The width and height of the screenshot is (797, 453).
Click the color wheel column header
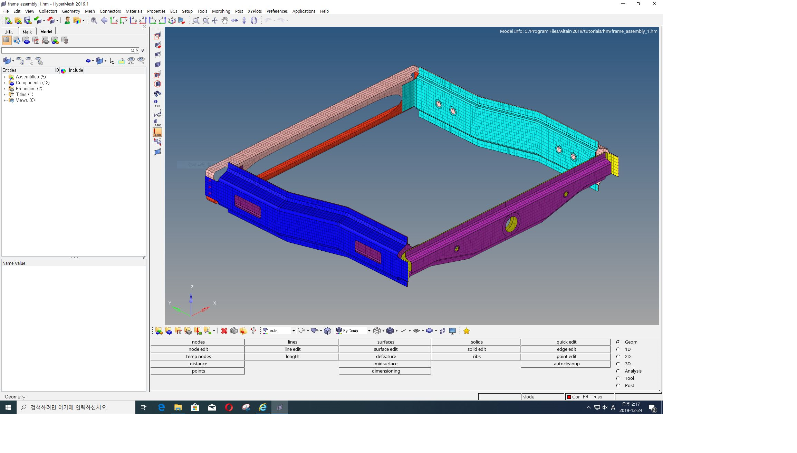point(63,70)
